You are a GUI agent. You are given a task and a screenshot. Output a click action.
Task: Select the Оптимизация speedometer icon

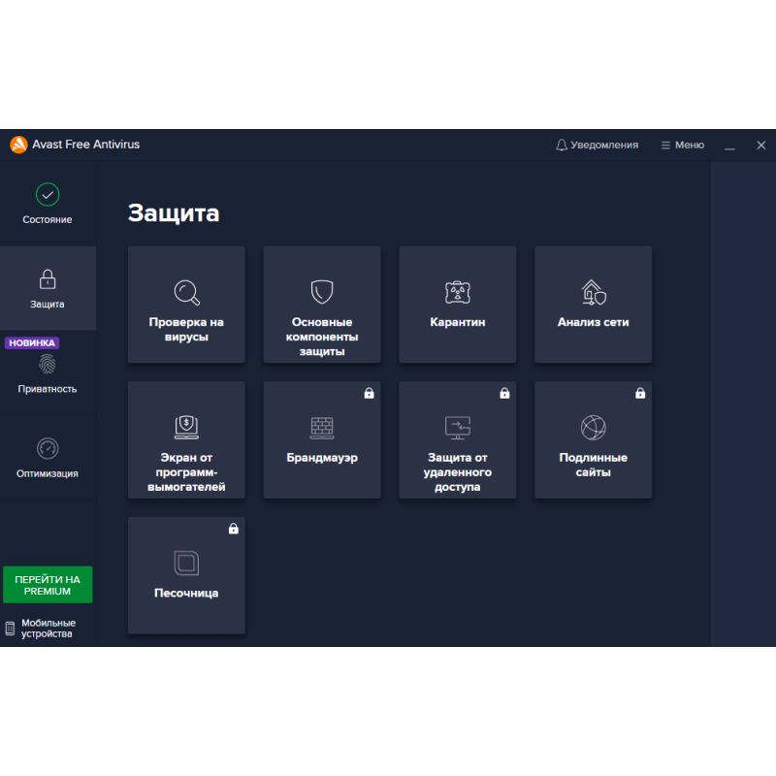tap(47, 448)
